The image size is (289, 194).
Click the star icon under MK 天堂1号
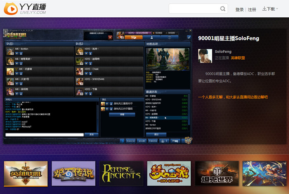(x=17, y=84)
